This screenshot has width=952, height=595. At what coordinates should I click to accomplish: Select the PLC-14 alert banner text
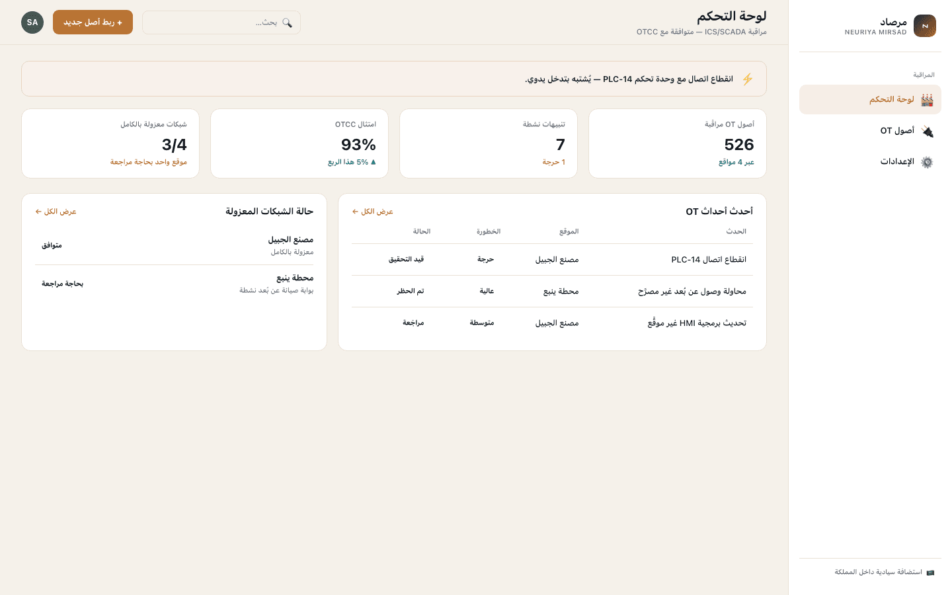point(629,79)
